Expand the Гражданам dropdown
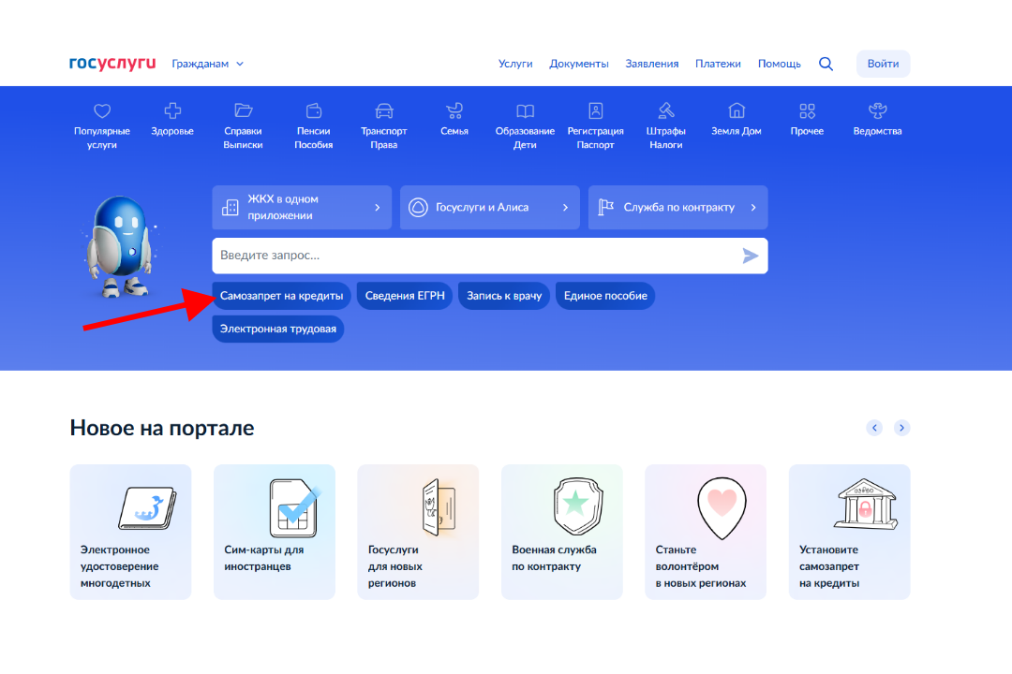This screenshot has width=1012, height=674. click(207, 64)
